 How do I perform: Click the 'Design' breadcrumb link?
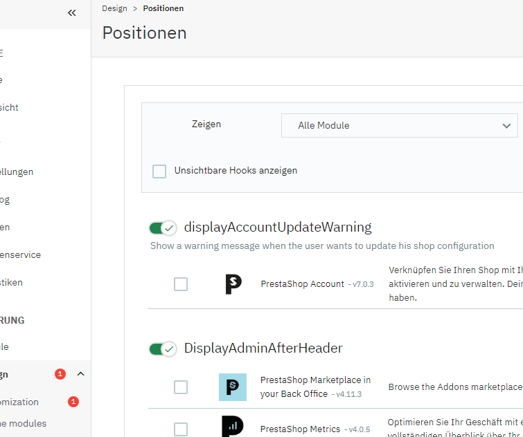tap(114, 8)
